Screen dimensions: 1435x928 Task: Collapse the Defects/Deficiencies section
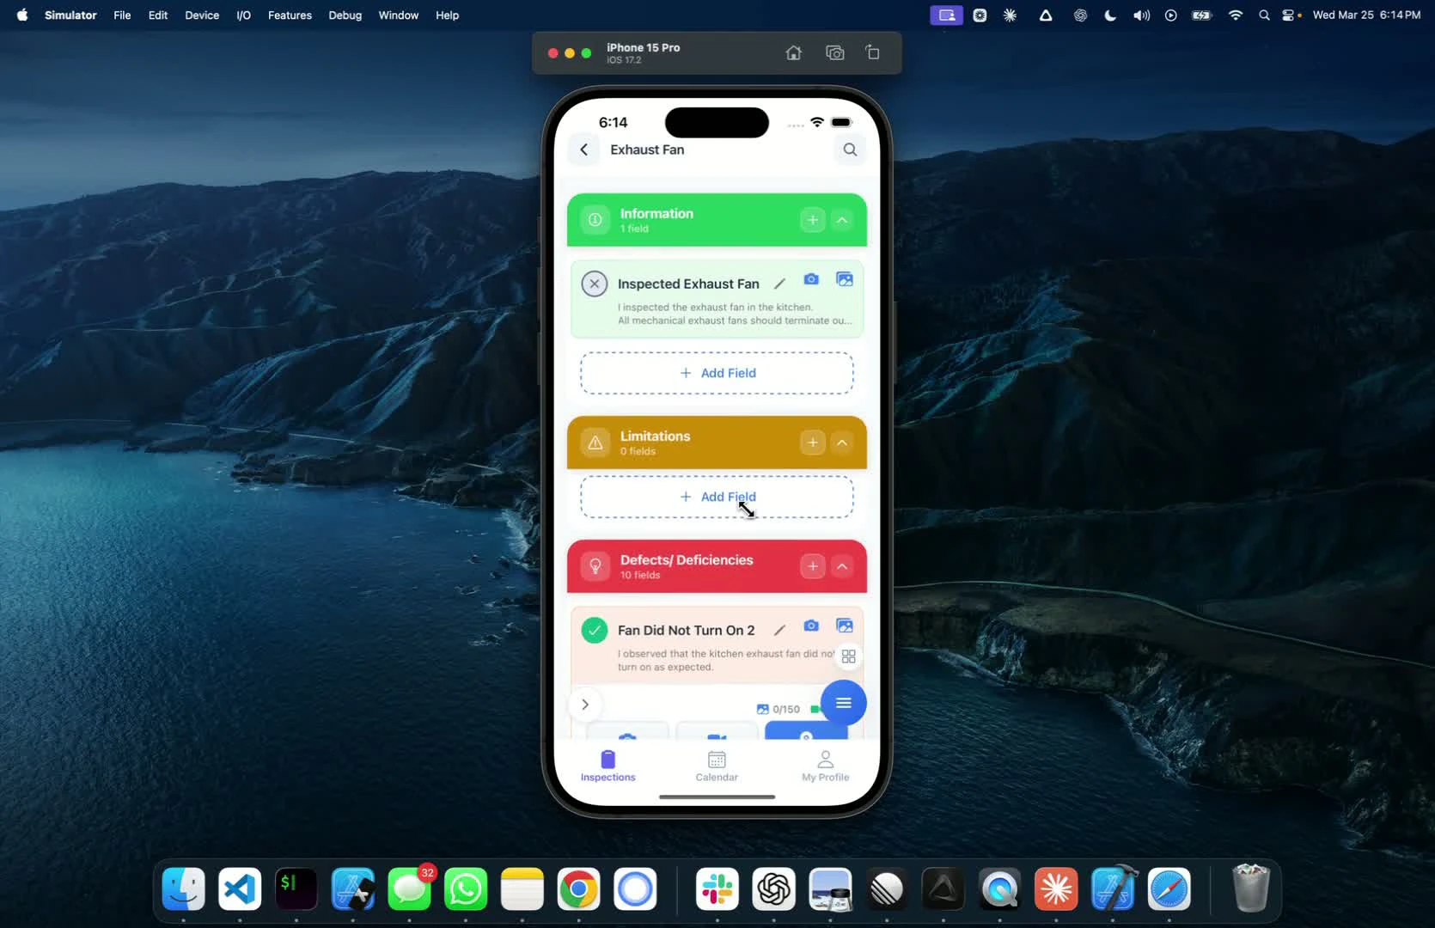click(x=842, y=566)
